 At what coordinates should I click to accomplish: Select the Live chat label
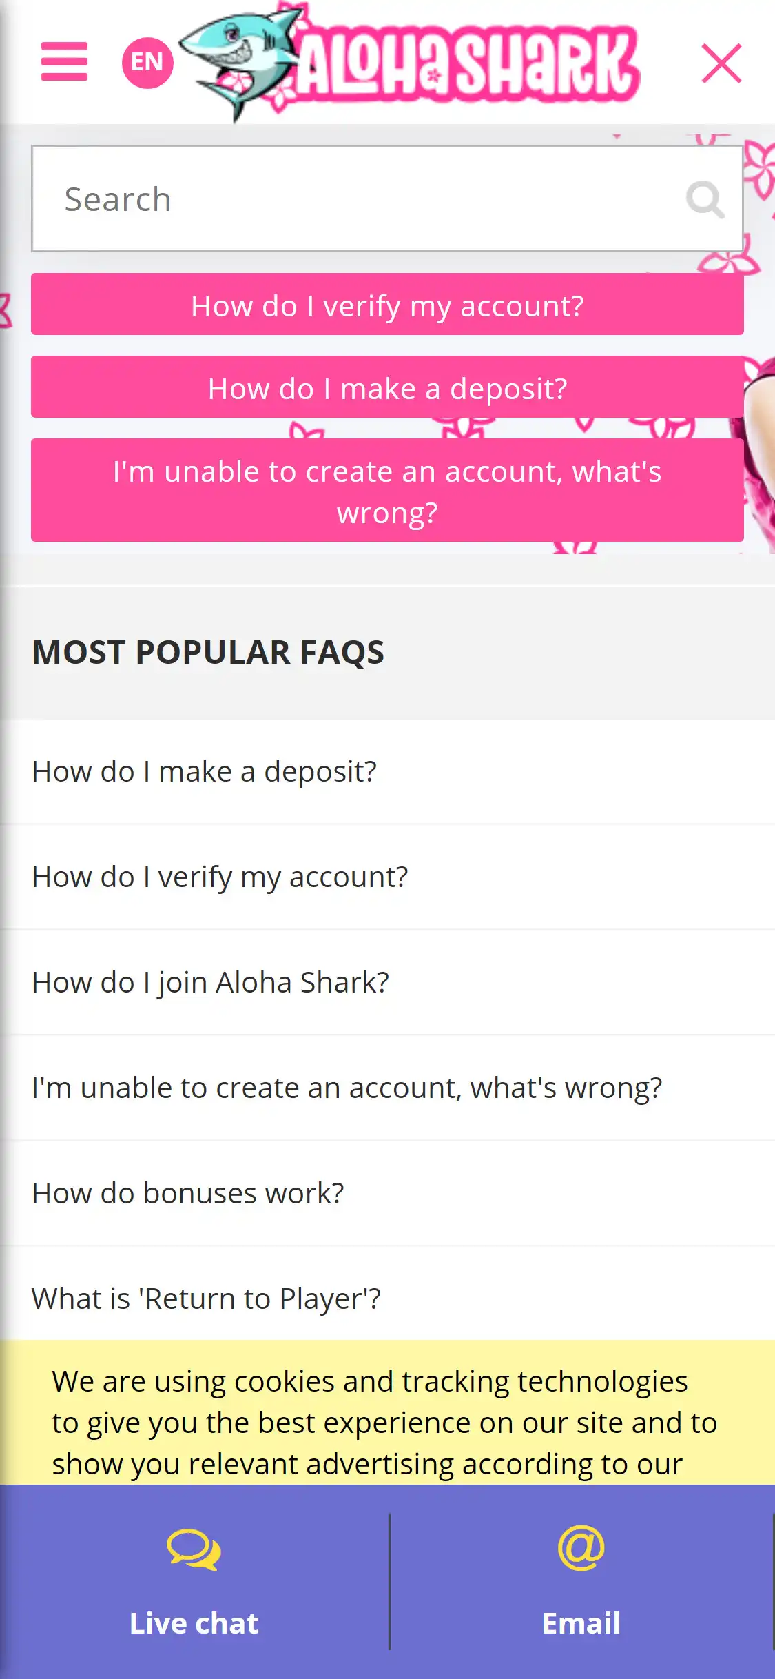(x=194, y=1623)
